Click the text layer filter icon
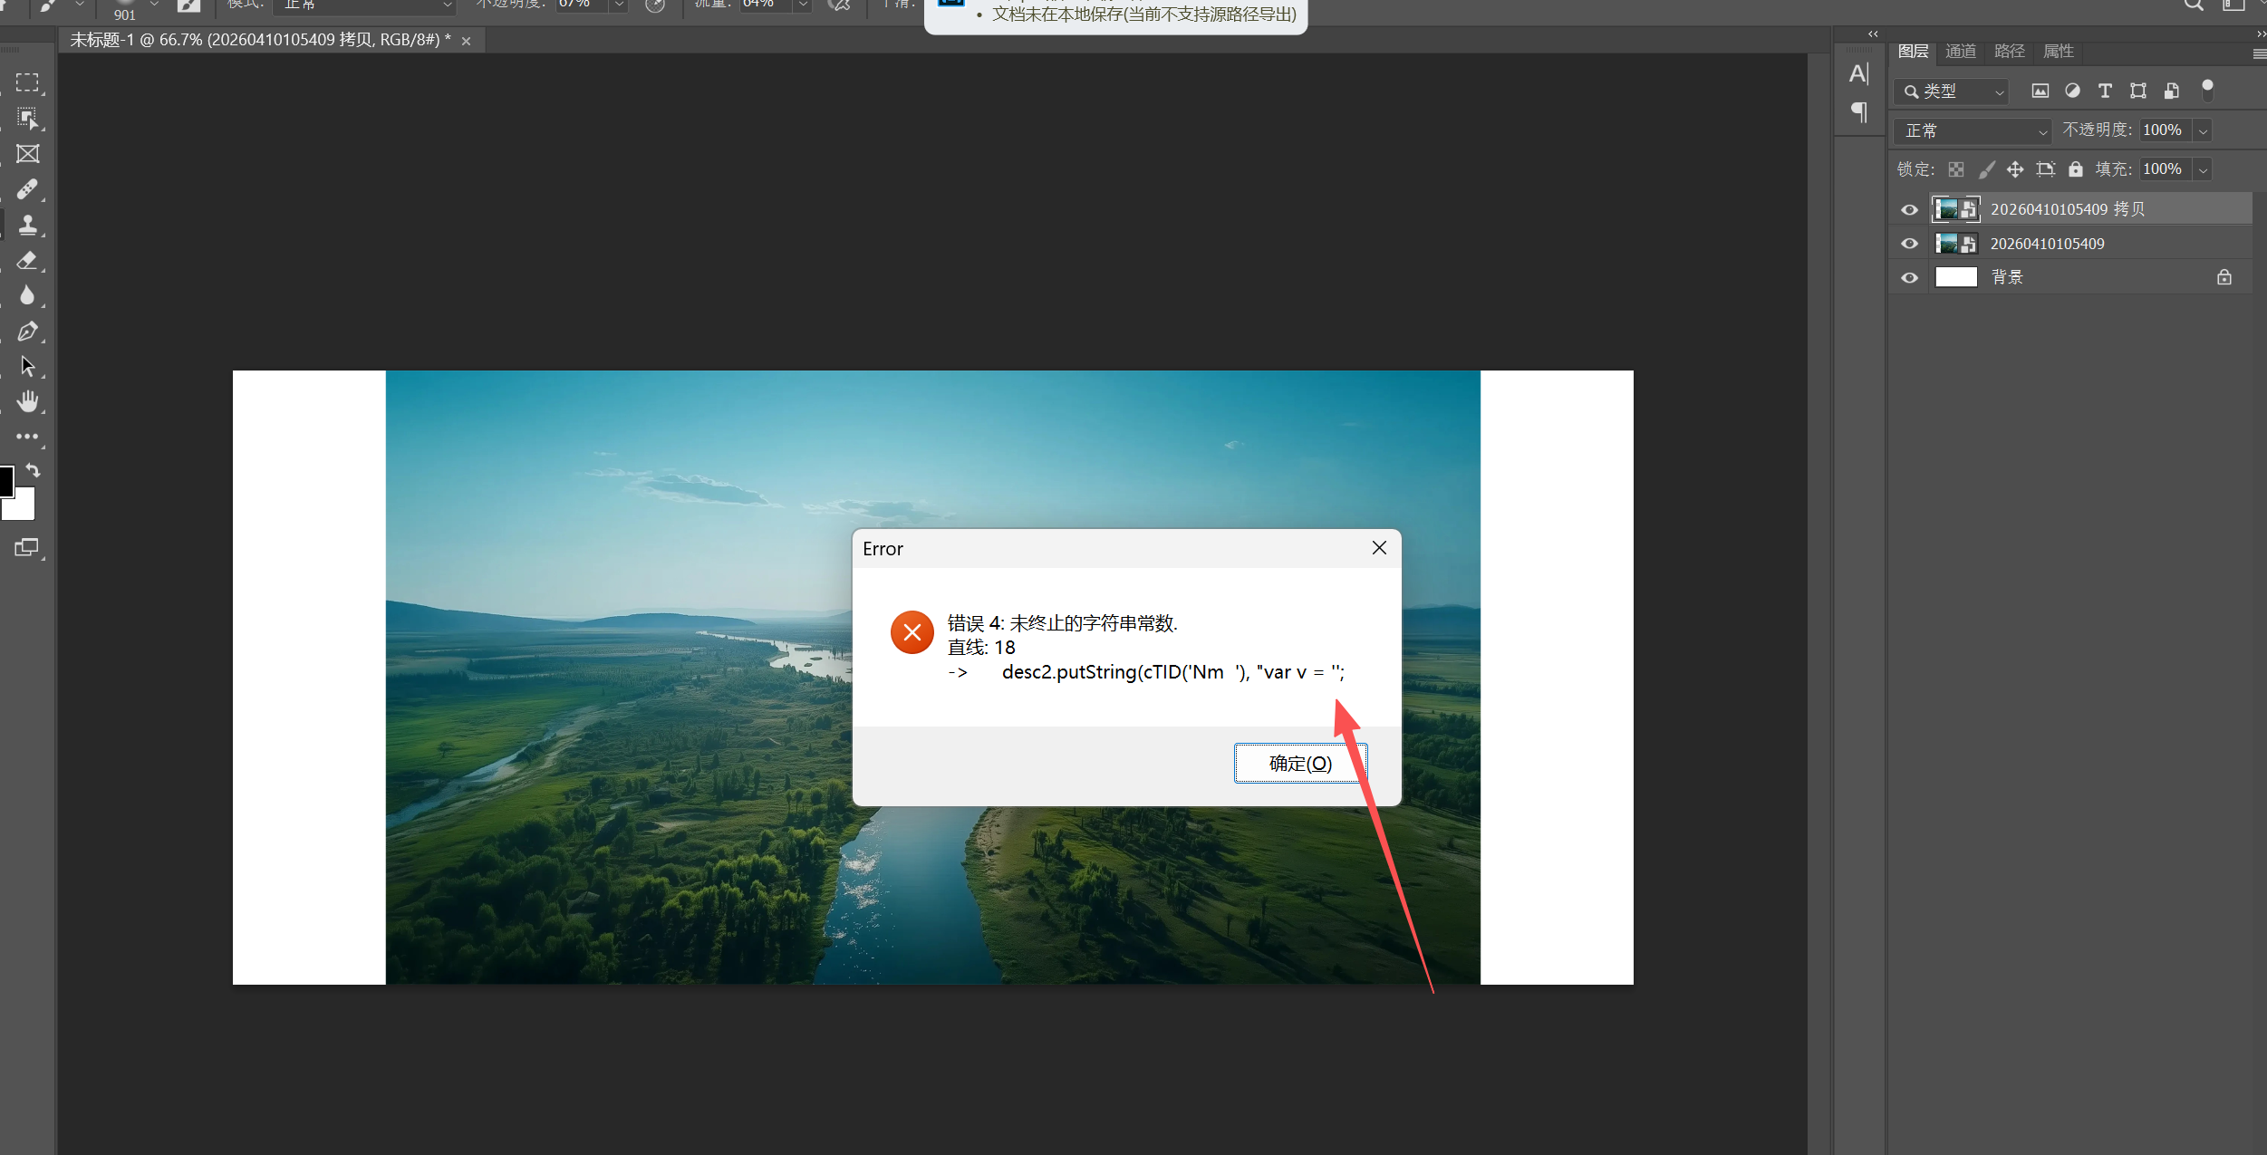This screenshot has width=2267, height=1155. coord(2105,91)
